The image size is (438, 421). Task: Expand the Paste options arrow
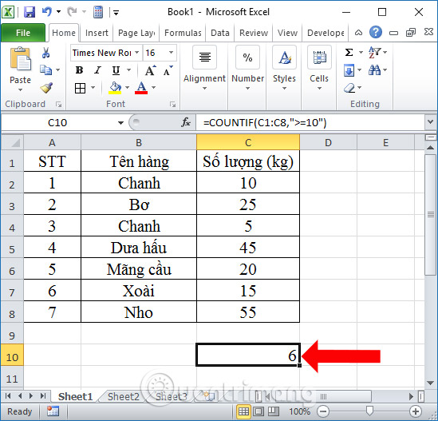coord(21,90)
